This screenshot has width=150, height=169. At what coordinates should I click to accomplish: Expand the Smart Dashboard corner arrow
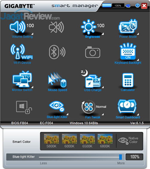point(138,114)
